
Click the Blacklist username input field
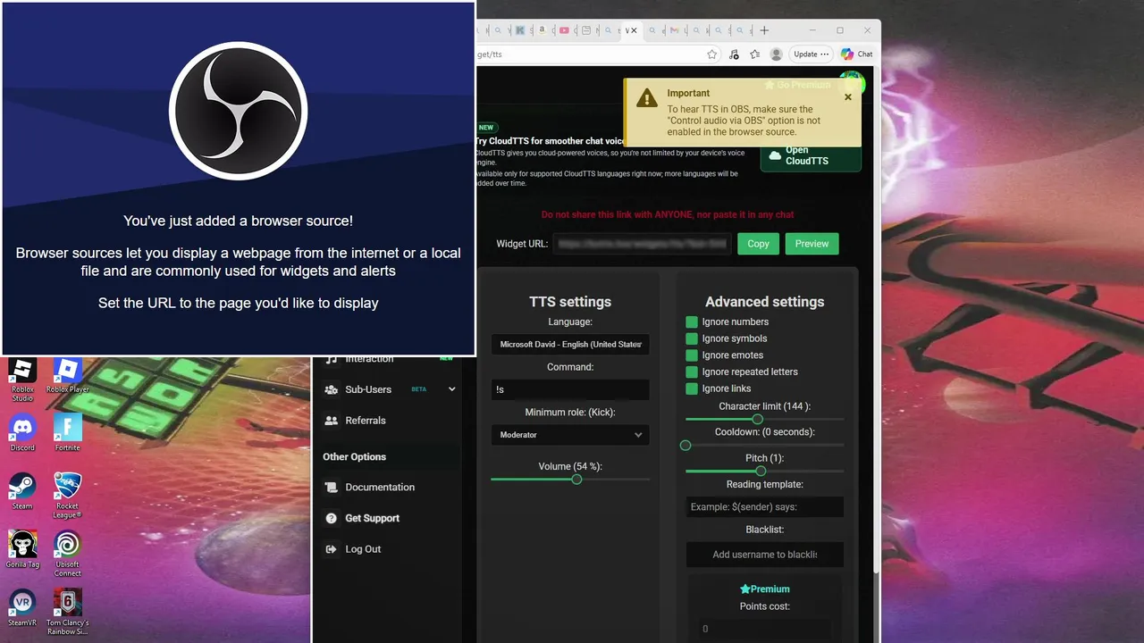[x=764, y=555]
